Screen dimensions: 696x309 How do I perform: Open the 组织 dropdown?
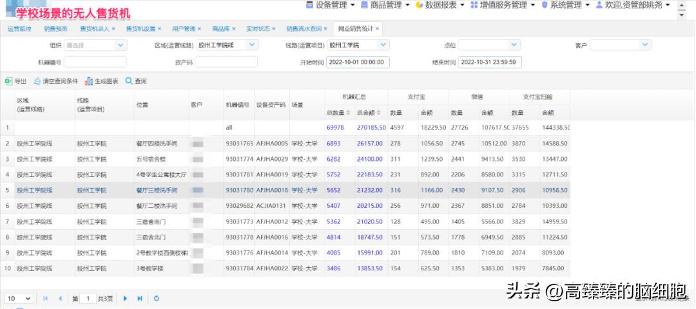click(121, 45)
